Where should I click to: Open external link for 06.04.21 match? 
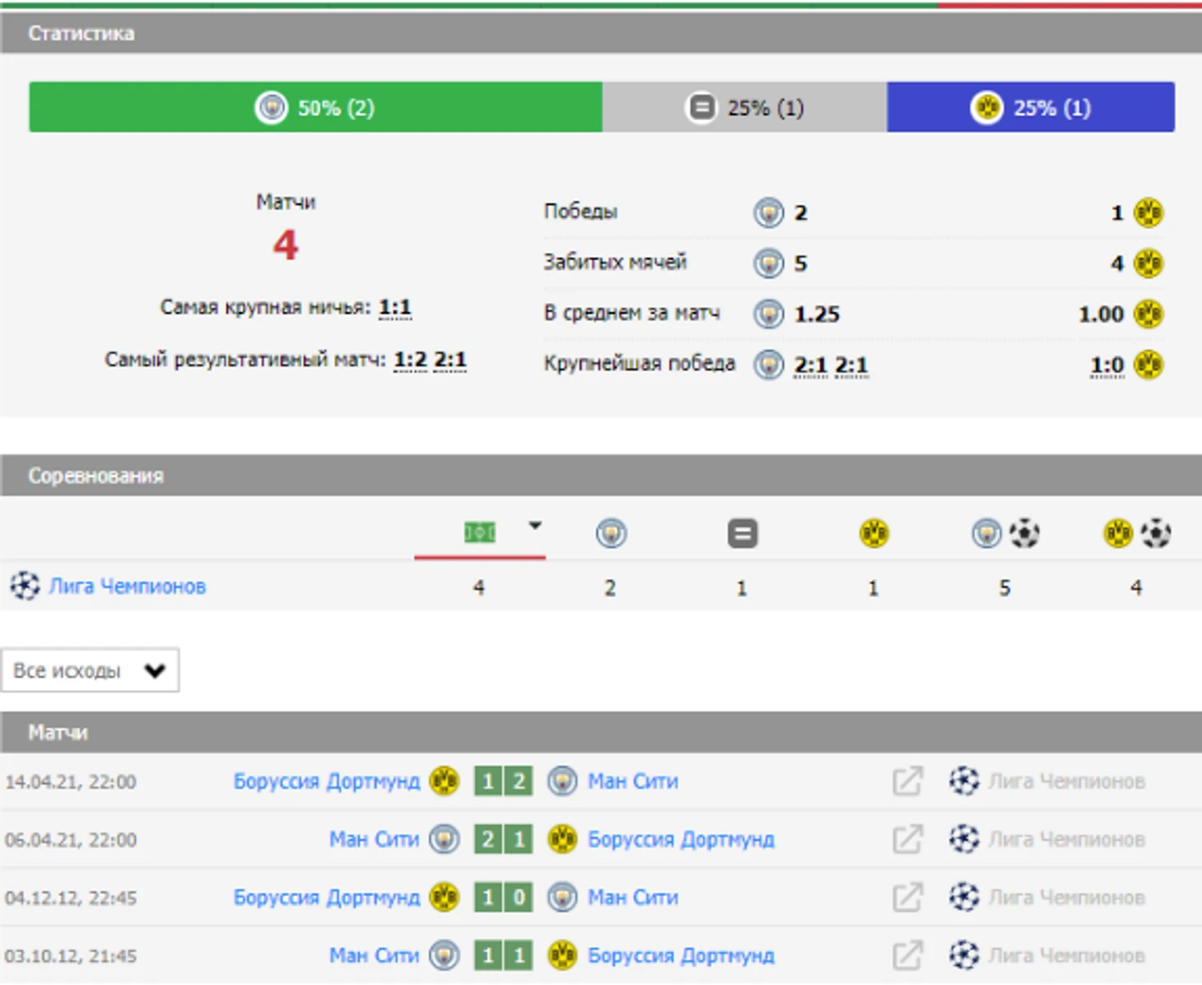pos(907,839)
